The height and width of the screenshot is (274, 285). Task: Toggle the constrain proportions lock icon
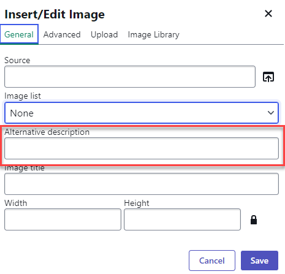click(x=254, y=220)
